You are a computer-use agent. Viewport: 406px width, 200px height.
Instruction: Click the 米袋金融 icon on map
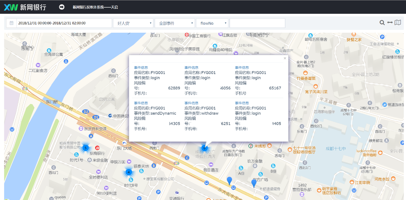point(90,160)
